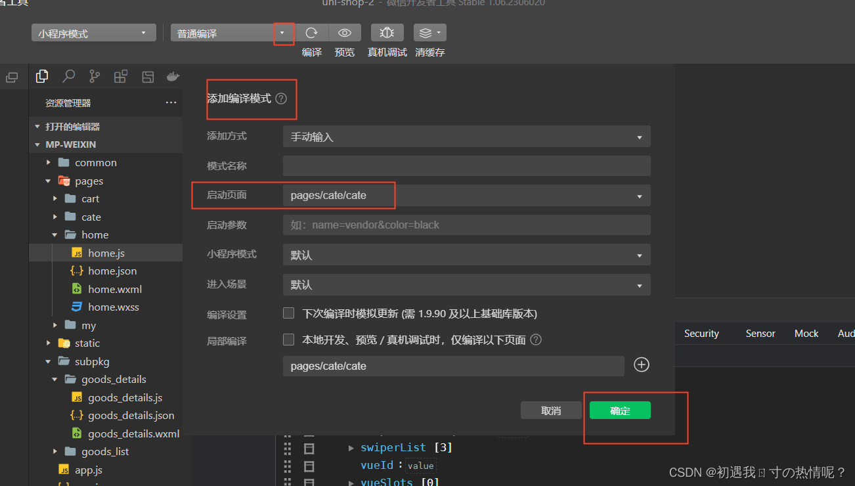Click the vueId value field
855x486 pixels.
(420, 466)
